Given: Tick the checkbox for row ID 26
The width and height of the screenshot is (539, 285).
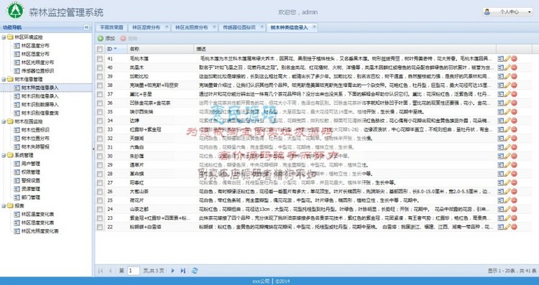Looking at the screenshot, I should 100,192.
